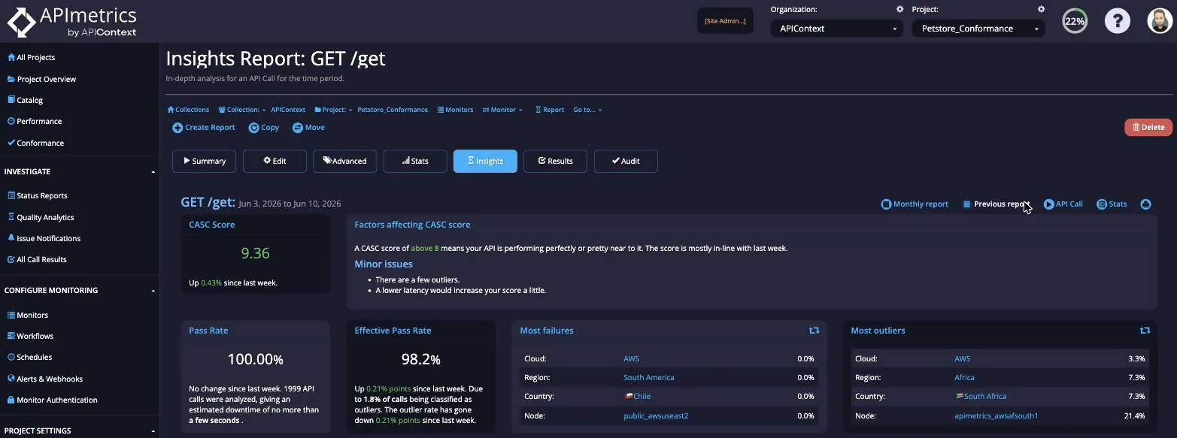The height and width of the screenshot is (438, 1177).
Task: Open the Go to... dropdown
Action: (587, 110)
